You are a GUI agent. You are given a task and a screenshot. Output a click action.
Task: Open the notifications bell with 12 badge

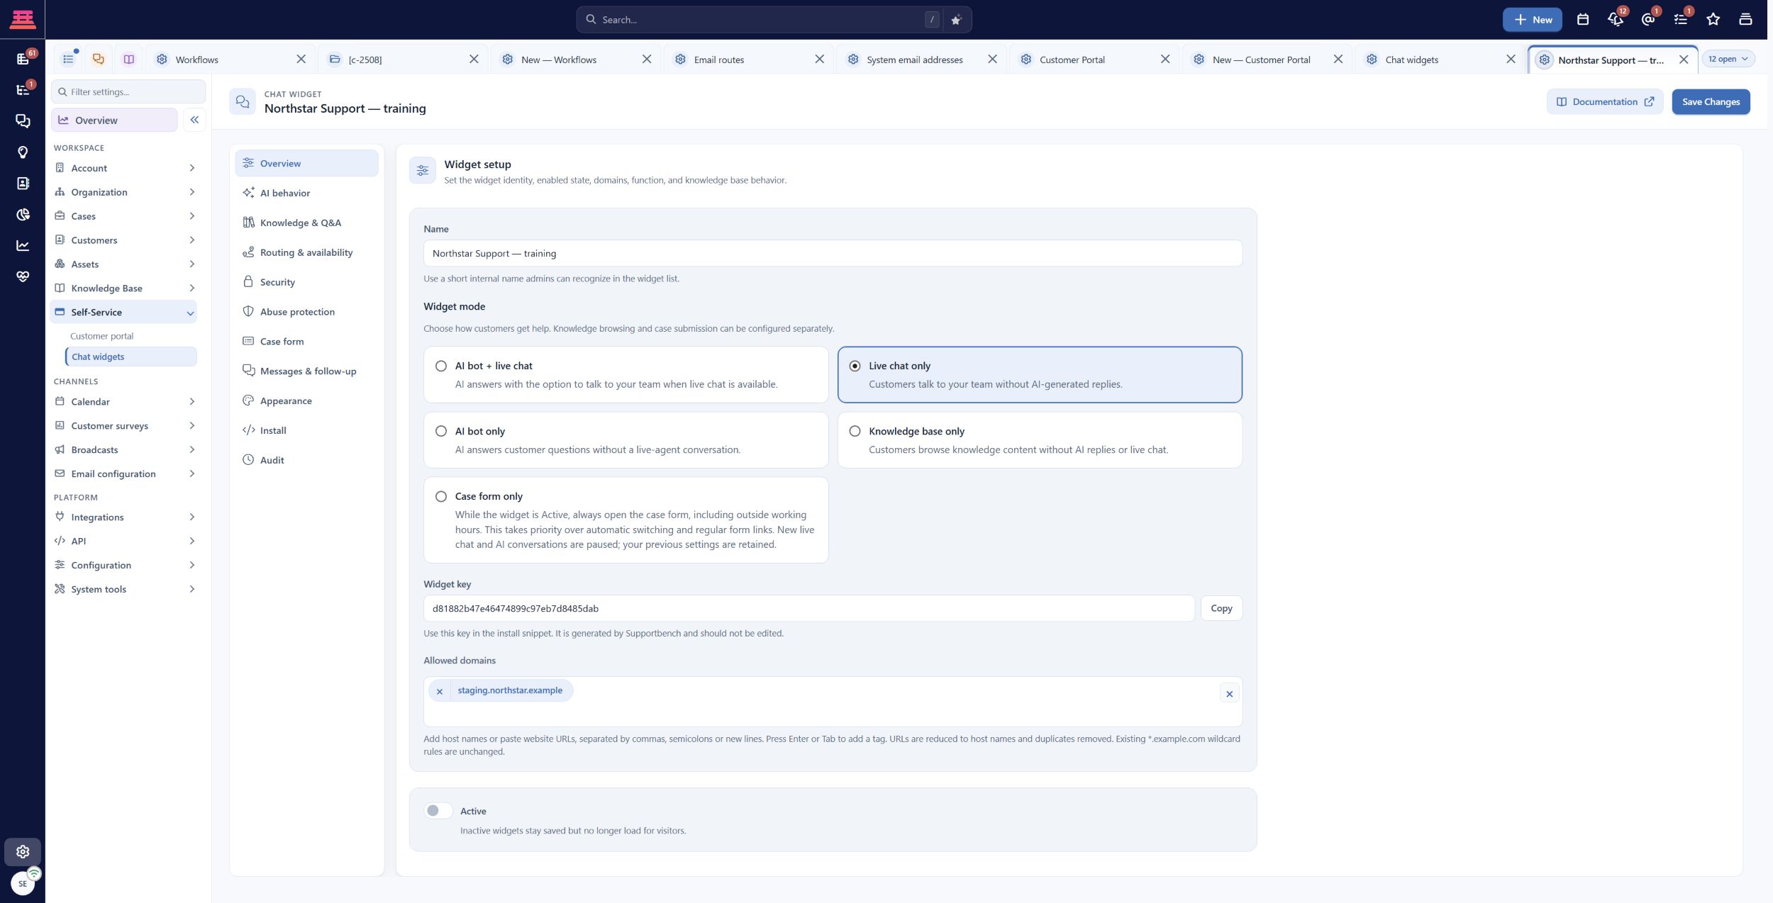[1616, 20]
